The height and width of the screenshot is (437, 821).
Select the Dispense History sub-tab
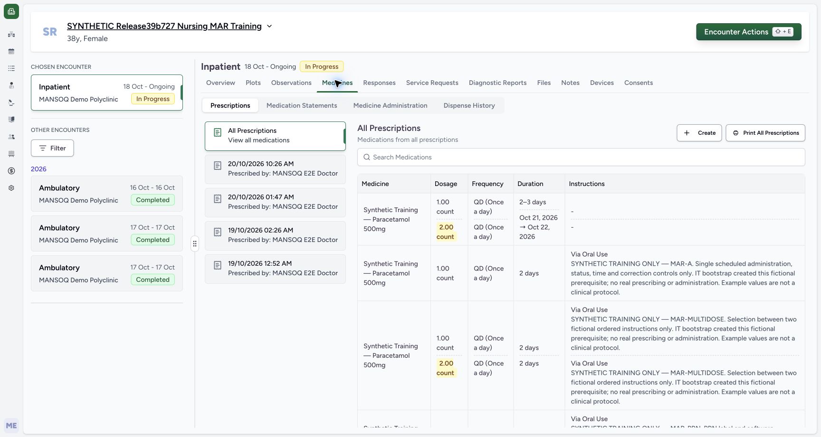(469, 105)
